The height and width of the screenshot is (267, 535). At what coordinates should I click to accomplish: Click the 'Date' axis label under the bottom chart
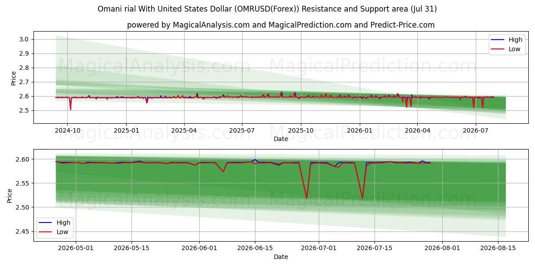(x=281, y=257)
